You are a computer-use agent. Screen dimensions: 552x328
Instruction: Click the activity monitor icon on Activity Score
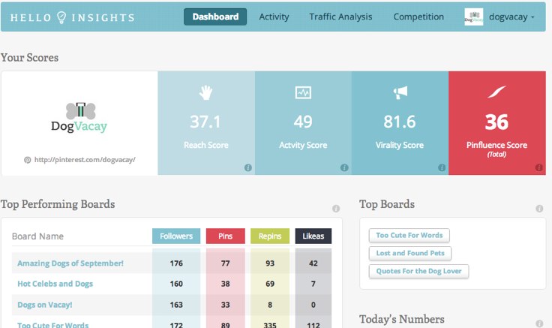pyautogui.click(x=303, y=92)
